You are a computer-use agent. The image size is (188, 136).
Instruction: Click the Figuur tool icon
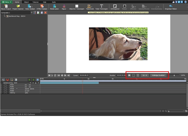coord(64,6)
